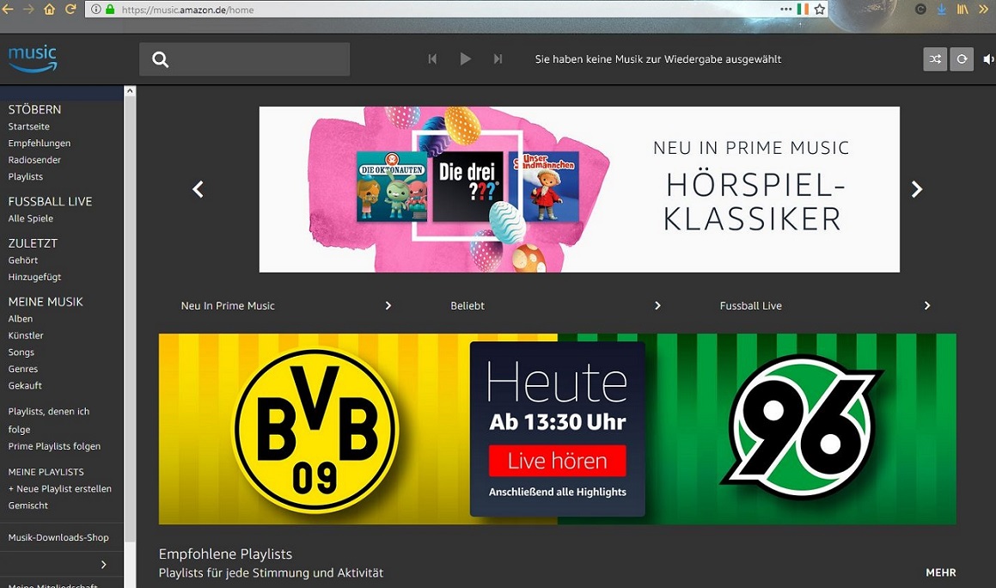
Task: Expand Fussball Live section chevron
Action: click(x=926, y=306)
